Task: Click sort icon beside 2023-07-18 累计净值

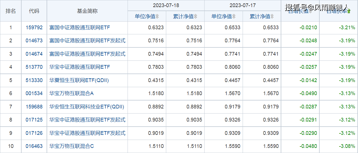Action: 195,16
